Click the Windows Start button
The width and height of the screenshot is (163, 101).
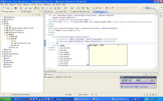click(6, 99)
